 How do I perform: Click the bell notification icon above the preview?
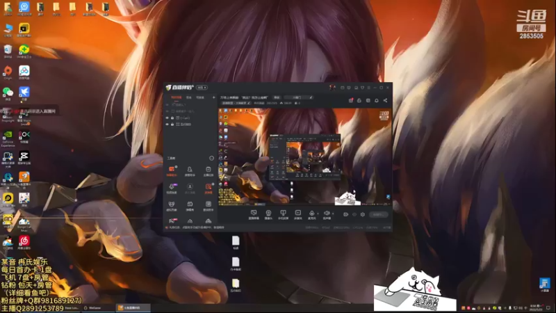pyautogui.click(x=377, y=100)
